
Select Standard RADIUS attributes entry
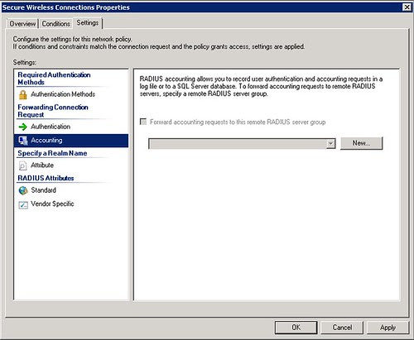pos(43,190)
